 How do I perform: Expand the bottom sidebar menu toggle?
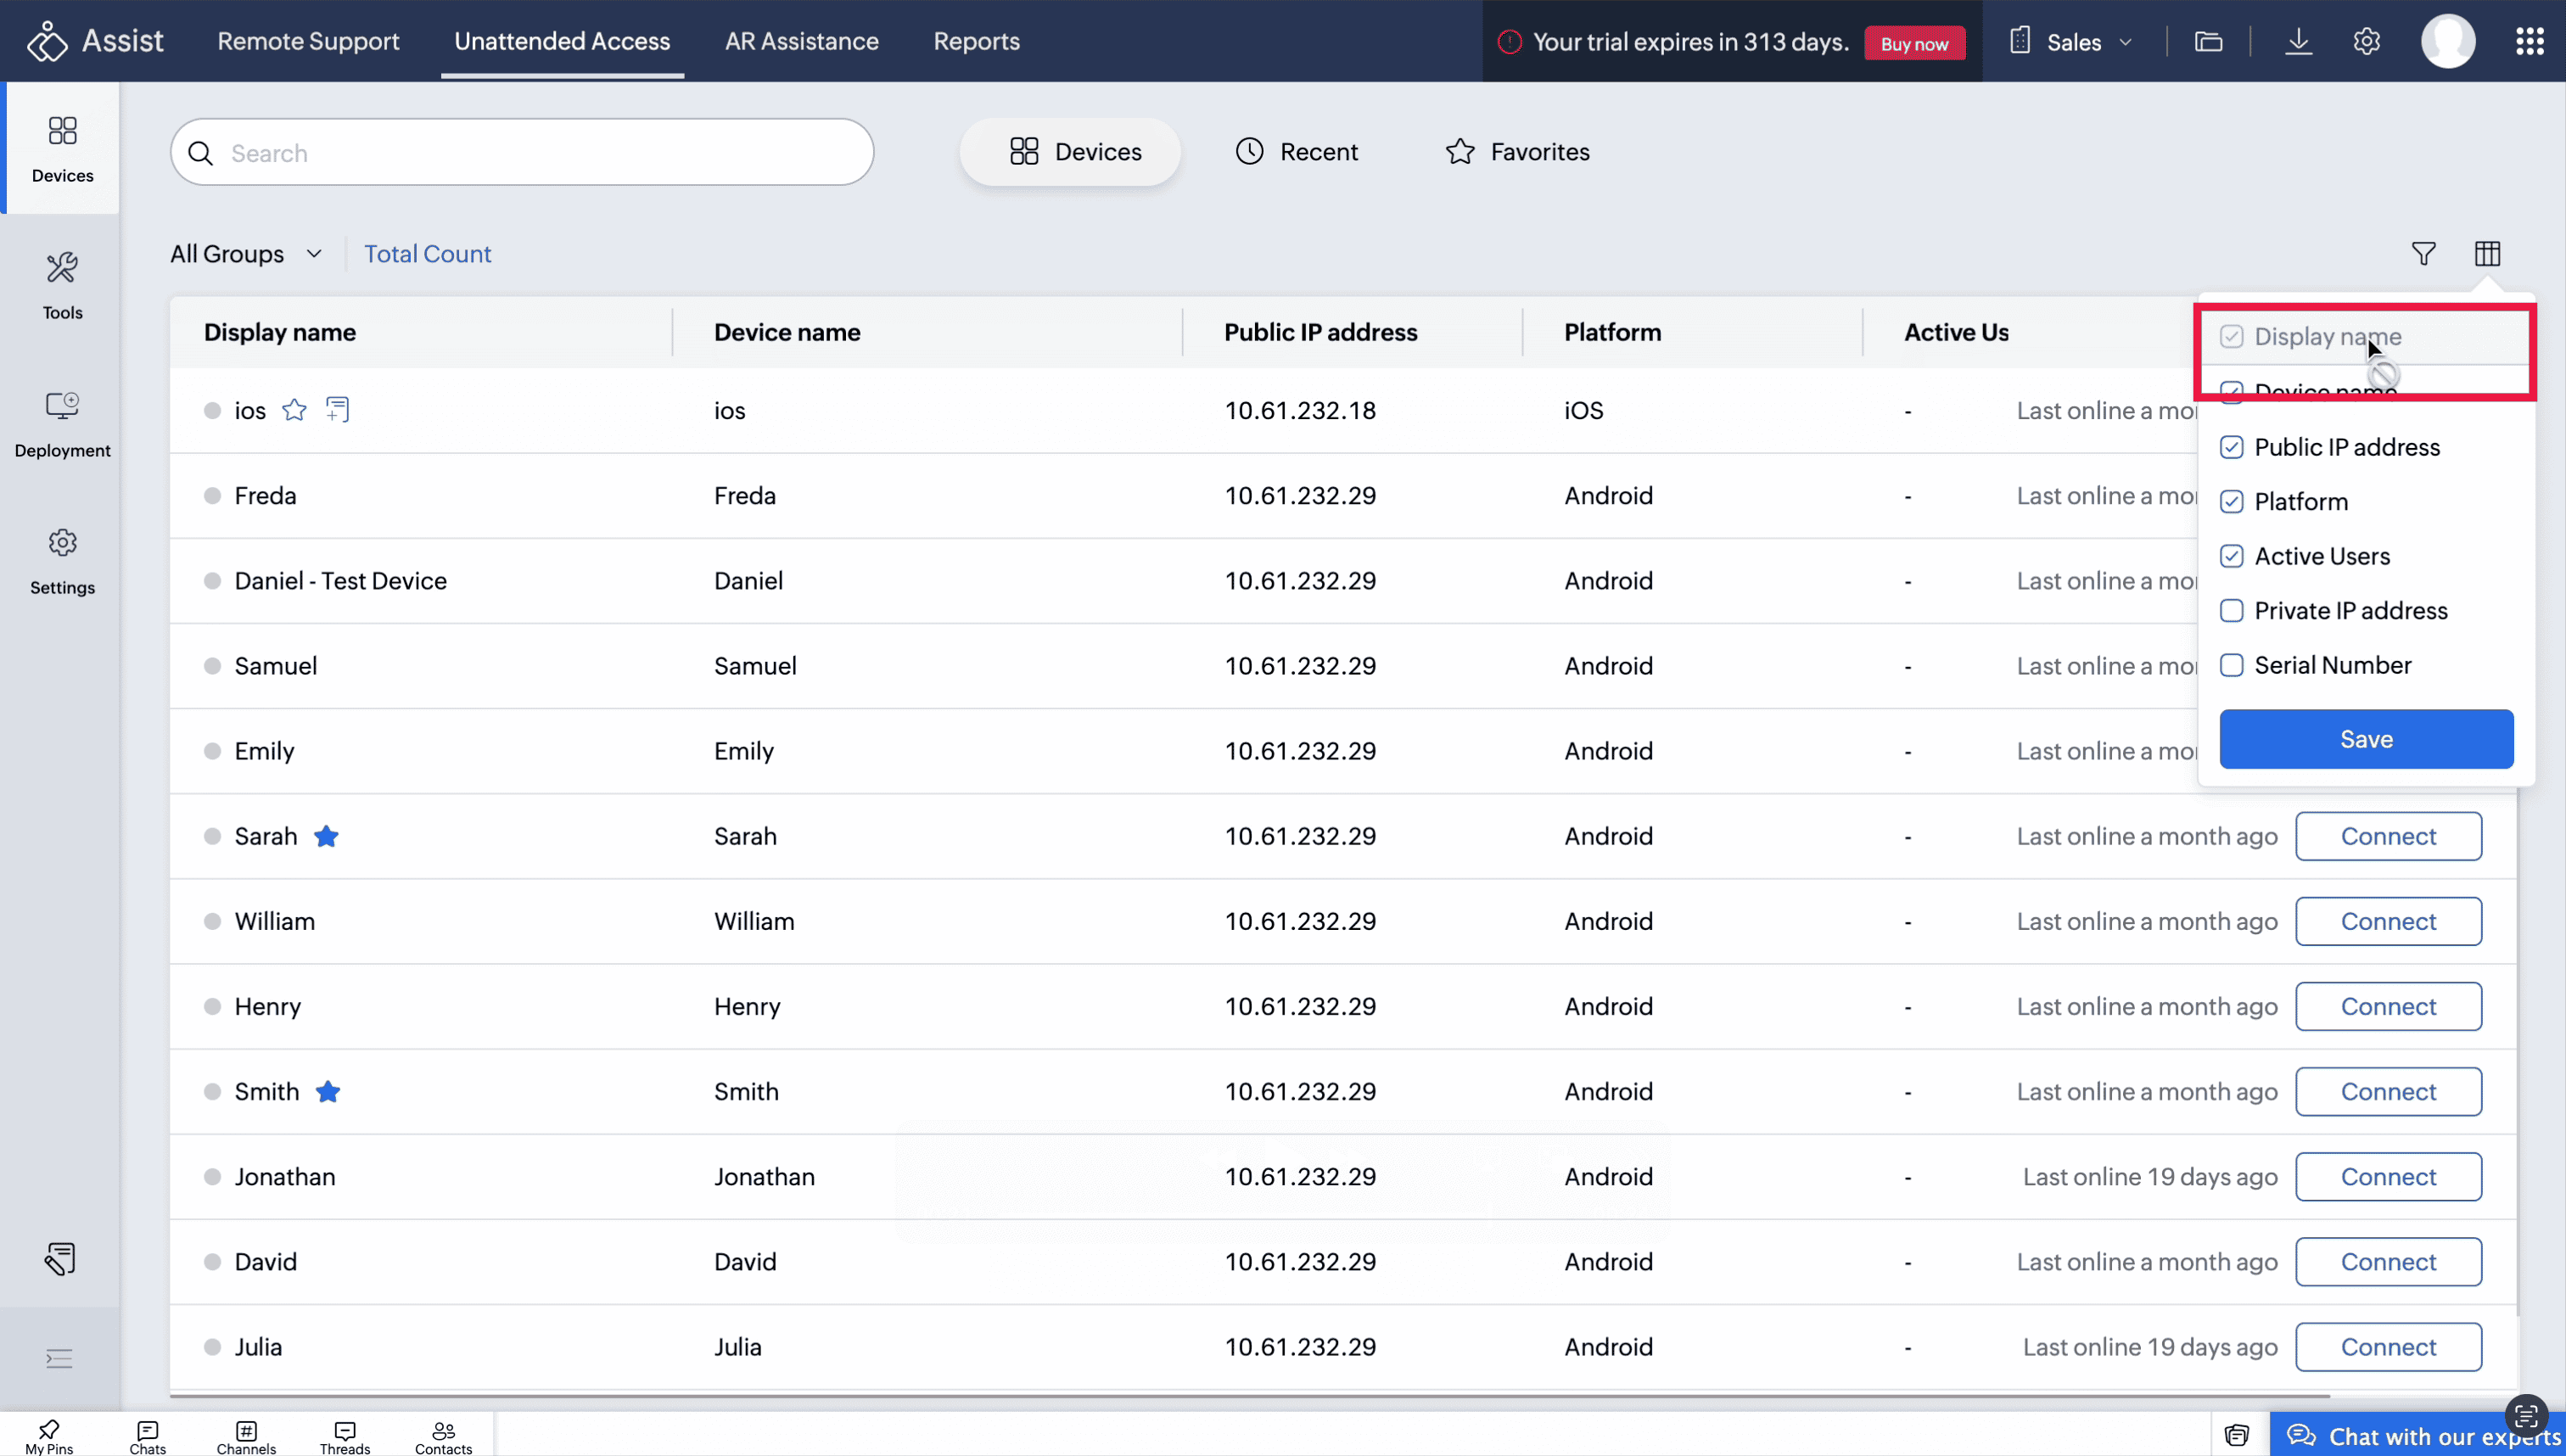(x=59, y=1358)
